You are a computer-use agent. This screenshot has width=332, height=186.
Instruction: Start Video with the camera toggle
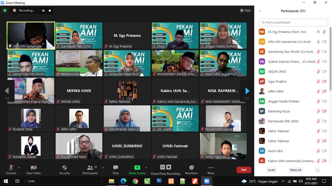pos(33,169)
